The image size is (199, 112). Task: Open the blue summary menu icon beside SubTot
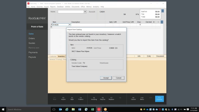(x=163, y=11)
